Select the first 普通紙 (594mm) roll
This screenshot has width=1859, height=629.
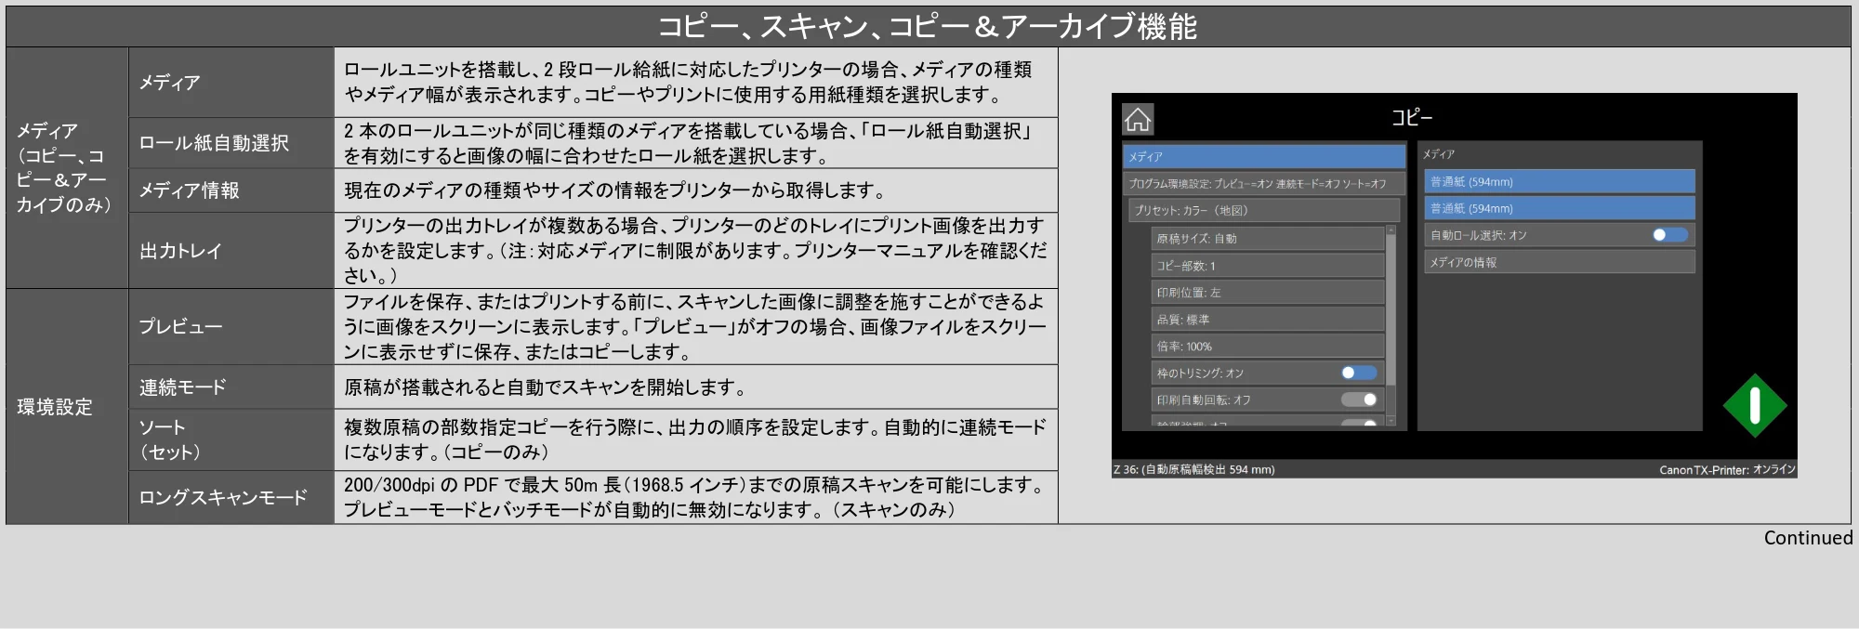point(1560,181)
